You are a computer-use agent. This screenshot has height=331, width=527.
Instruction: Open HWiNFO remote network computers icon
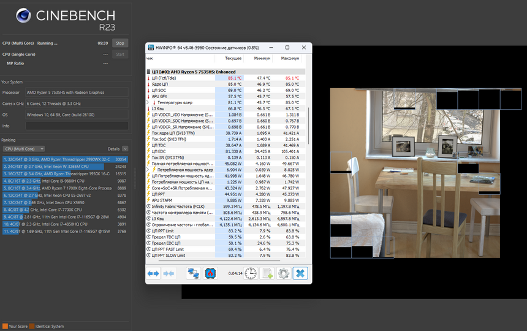click(193, 273)
